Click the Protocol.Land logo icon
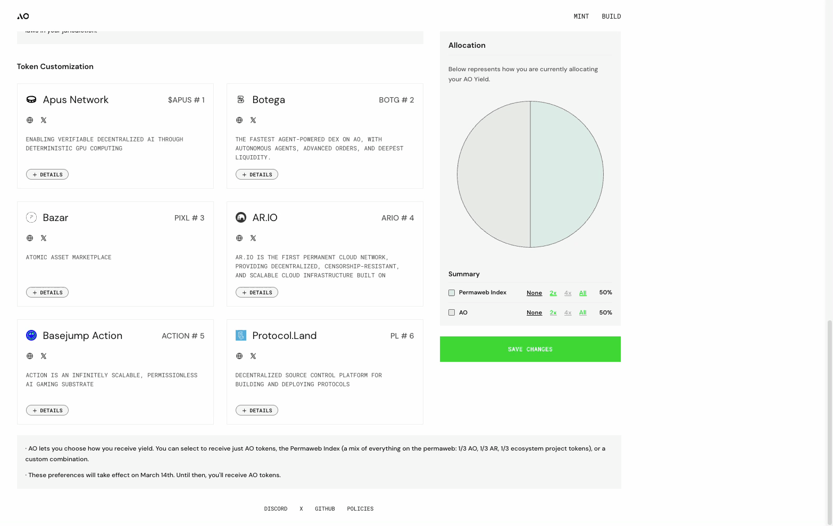This screenshot has width=833, height=526. (241, 335)
